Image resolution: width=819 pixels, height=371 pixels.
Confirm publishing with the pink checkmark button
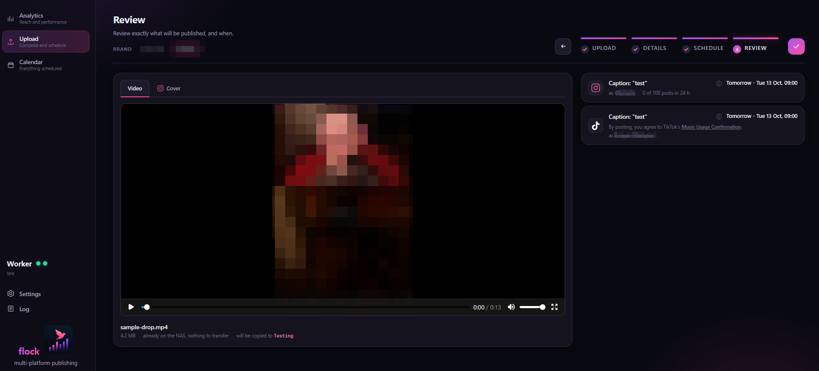tap(796, 46)
